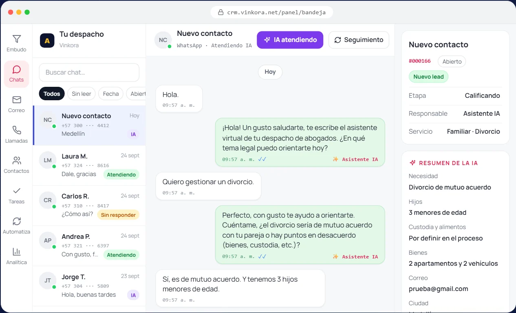Click the 'Hola.' incoming message bubble
The height and width of the screenshot is (313, 516).
pyautogui.click(x=179, y=99)
